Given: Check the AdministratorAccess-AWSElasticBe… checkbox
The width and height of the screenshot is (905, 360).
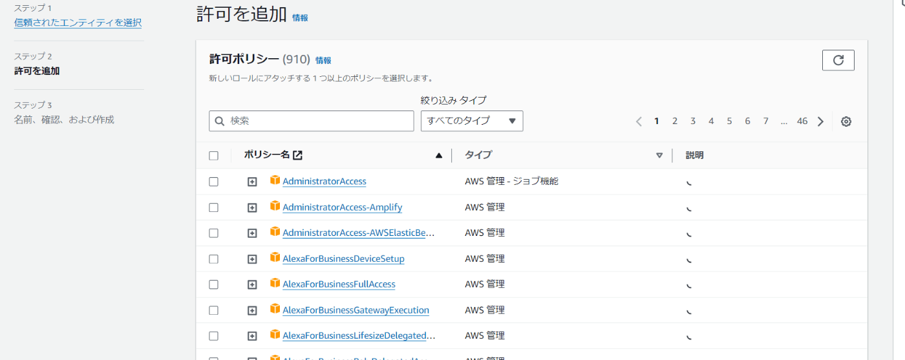Looking at the screenshot, I should pos(214,233).
